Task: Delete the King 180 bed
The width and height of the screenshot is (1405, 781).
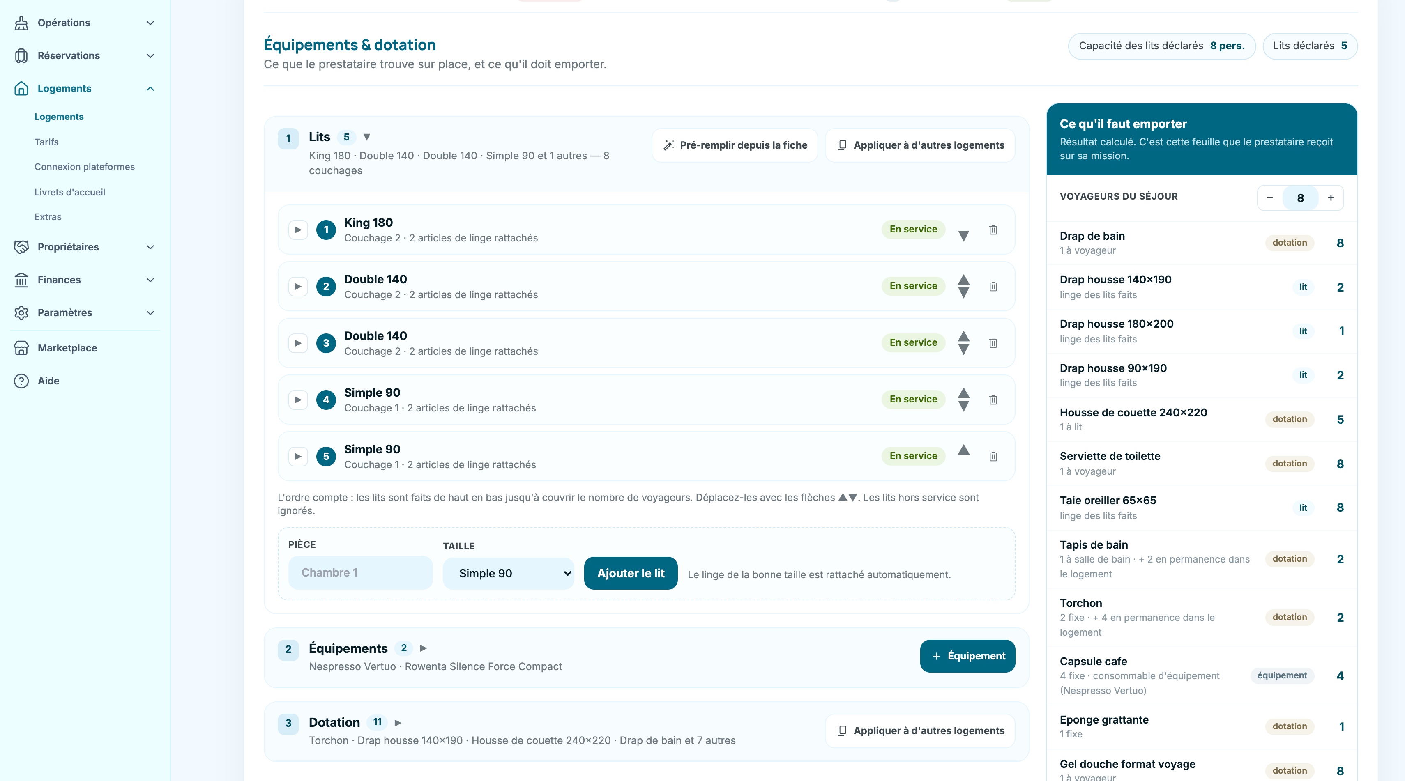Action: (x=993, y=230)
